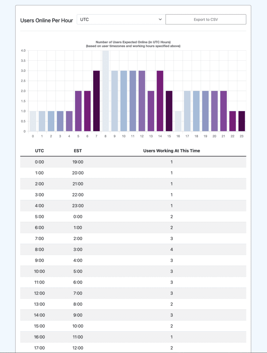The height and width of the screenshot is (353, 267).
Task: Click the EST column header
Action: pos(78,151)
